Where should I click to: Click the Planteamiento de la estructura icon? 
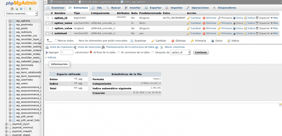click(x=103, y=47)
